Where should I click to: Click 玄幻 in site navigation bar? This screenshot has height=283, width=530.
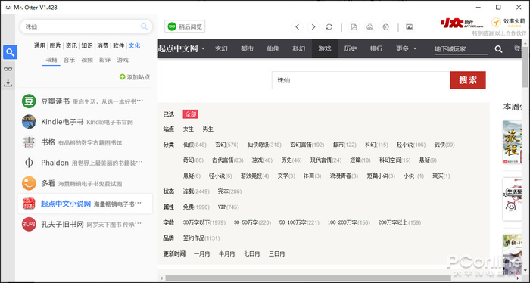(x=221, y=48)
